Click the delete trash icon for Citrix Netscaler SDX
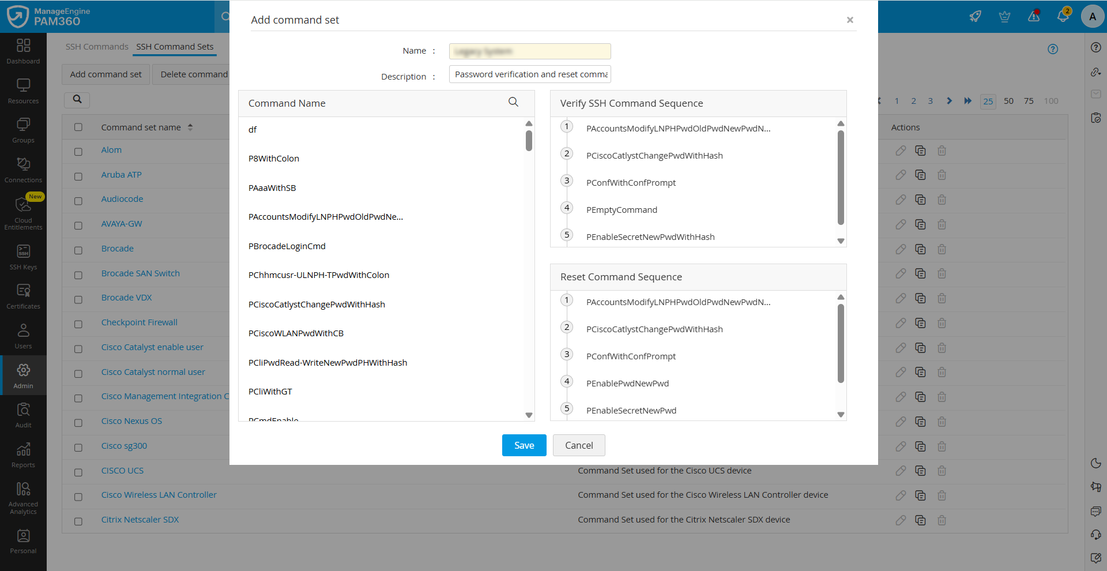Image resolution: width=1107 pixels, height=571 pixels. [x=942, y=520]
